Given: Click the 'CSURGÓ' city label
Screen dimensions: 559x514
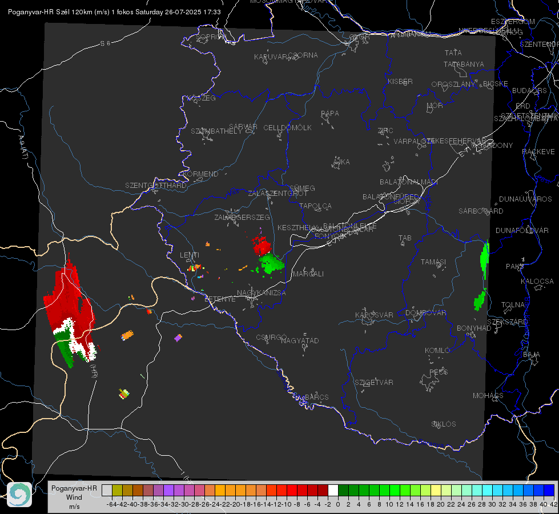Looking at the screenshot, I should click(271, 338).
